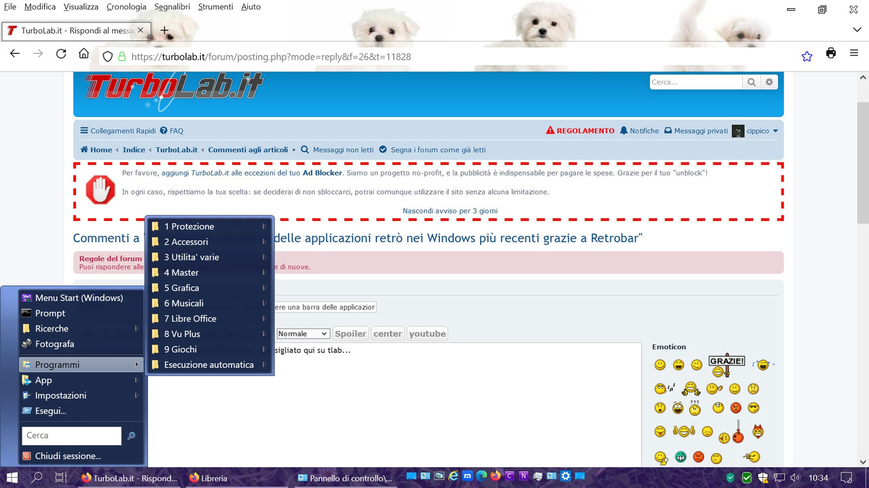
Task: Open the browser home page icon
Action: click(x=84, y=54)
